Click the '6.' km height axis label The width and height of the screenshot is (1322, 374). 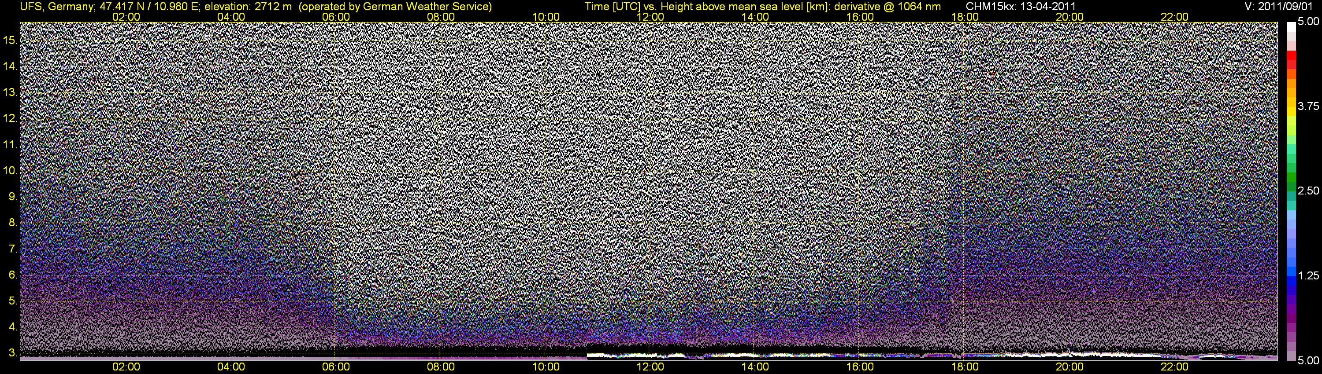coord(13,275)
